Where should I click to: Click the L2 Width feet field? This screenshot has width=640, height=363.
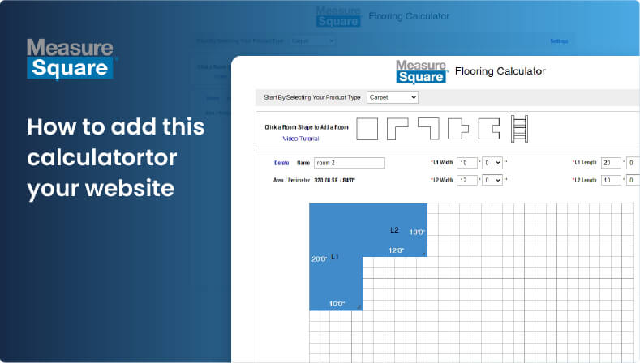click(466, 180)
